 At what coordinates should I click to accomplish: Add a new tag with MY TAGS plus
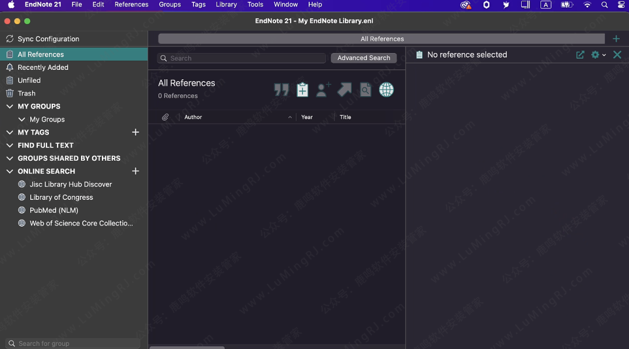point(136,132)
